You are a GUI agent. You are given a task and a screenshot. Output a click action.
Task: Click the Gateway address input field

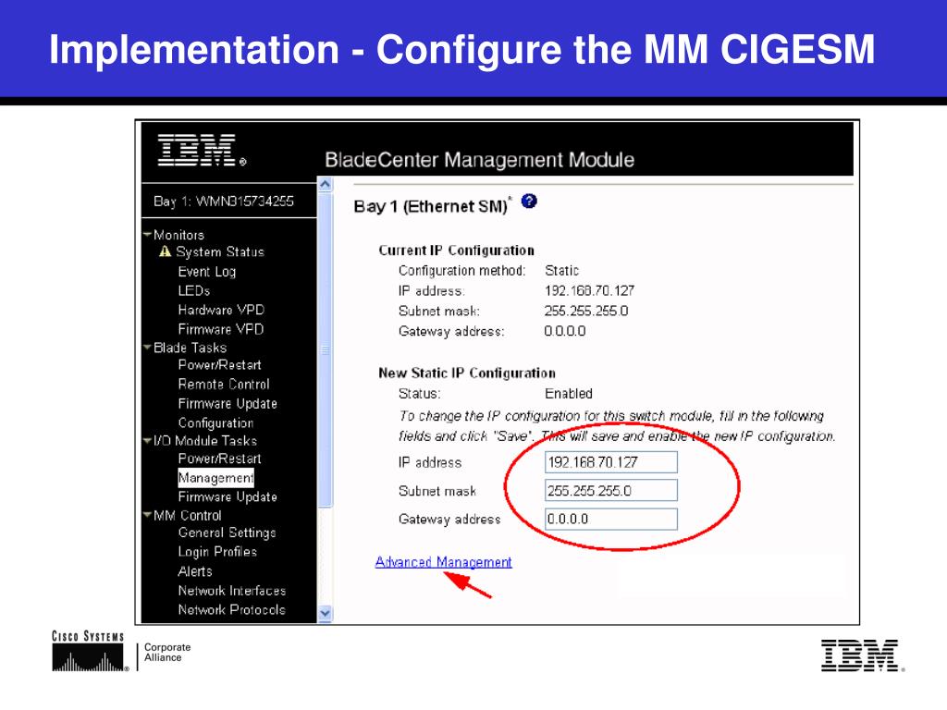coord(611,519)
